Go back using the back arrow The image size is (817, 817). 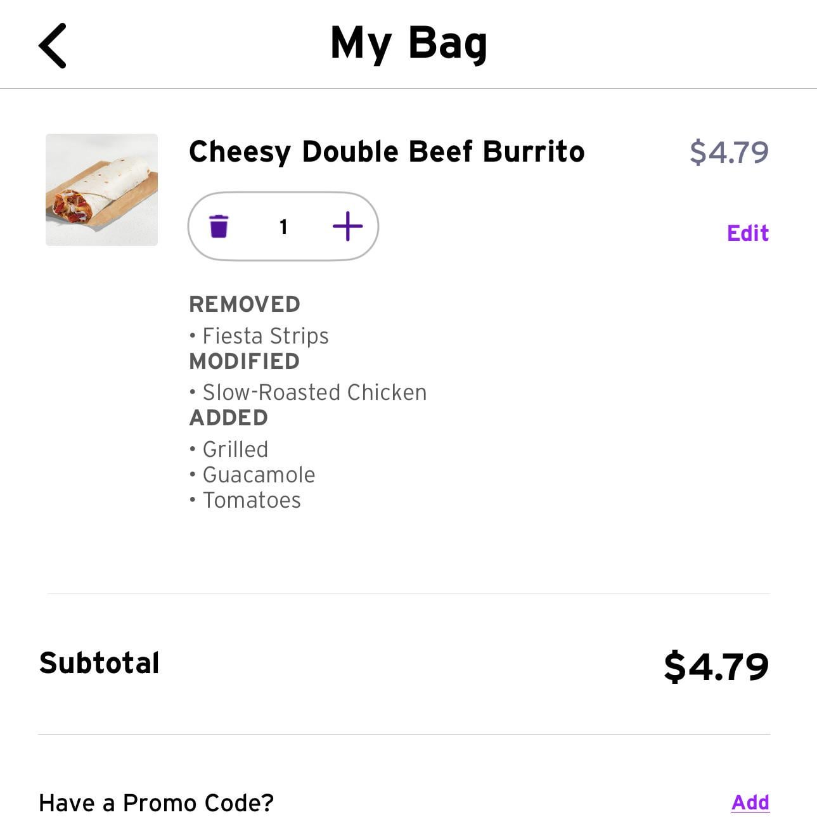click(53, 46)
